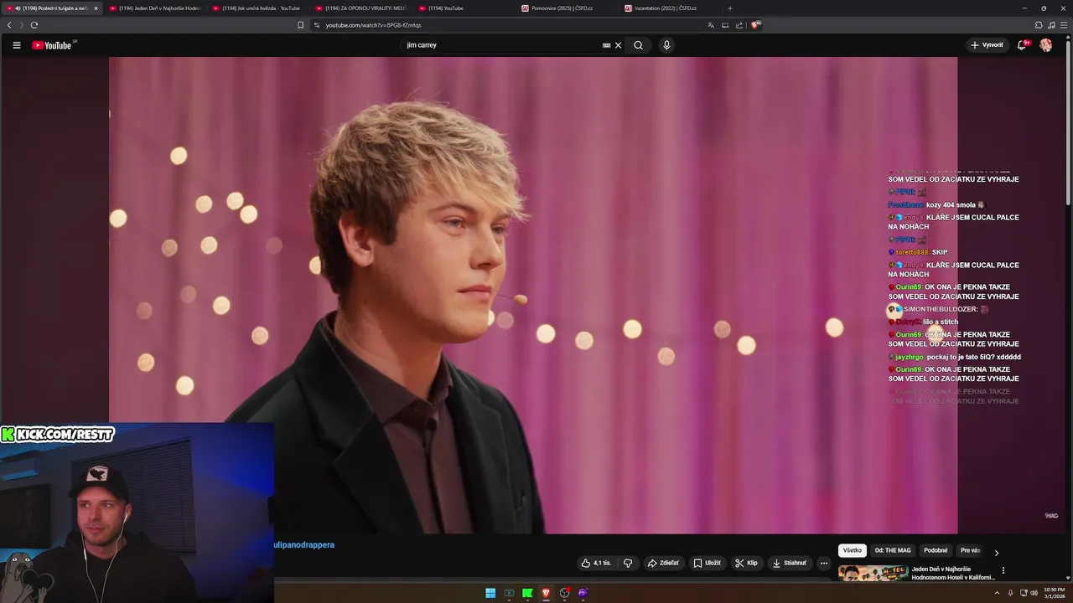Screen dimensions: 1073x603
Task: Translate this page icon
Action: tap(711, 25)
